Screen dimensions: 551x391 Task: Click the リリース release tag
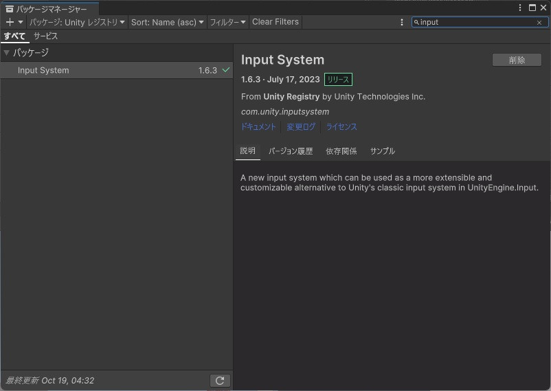[338, 80]
